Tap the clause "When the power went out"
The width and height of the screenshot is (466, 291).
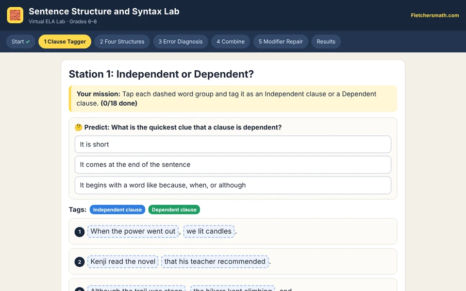[x=133, y=231]
